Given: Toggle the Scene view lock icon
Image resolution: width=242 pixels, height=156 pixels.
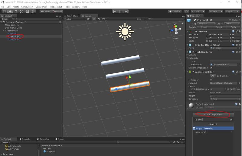Looking at the screenshot, I should coord(182,23).
